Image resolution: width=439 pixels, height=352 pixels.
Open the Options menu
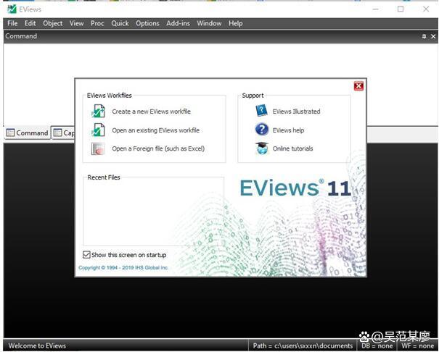(x=147, y=23)
